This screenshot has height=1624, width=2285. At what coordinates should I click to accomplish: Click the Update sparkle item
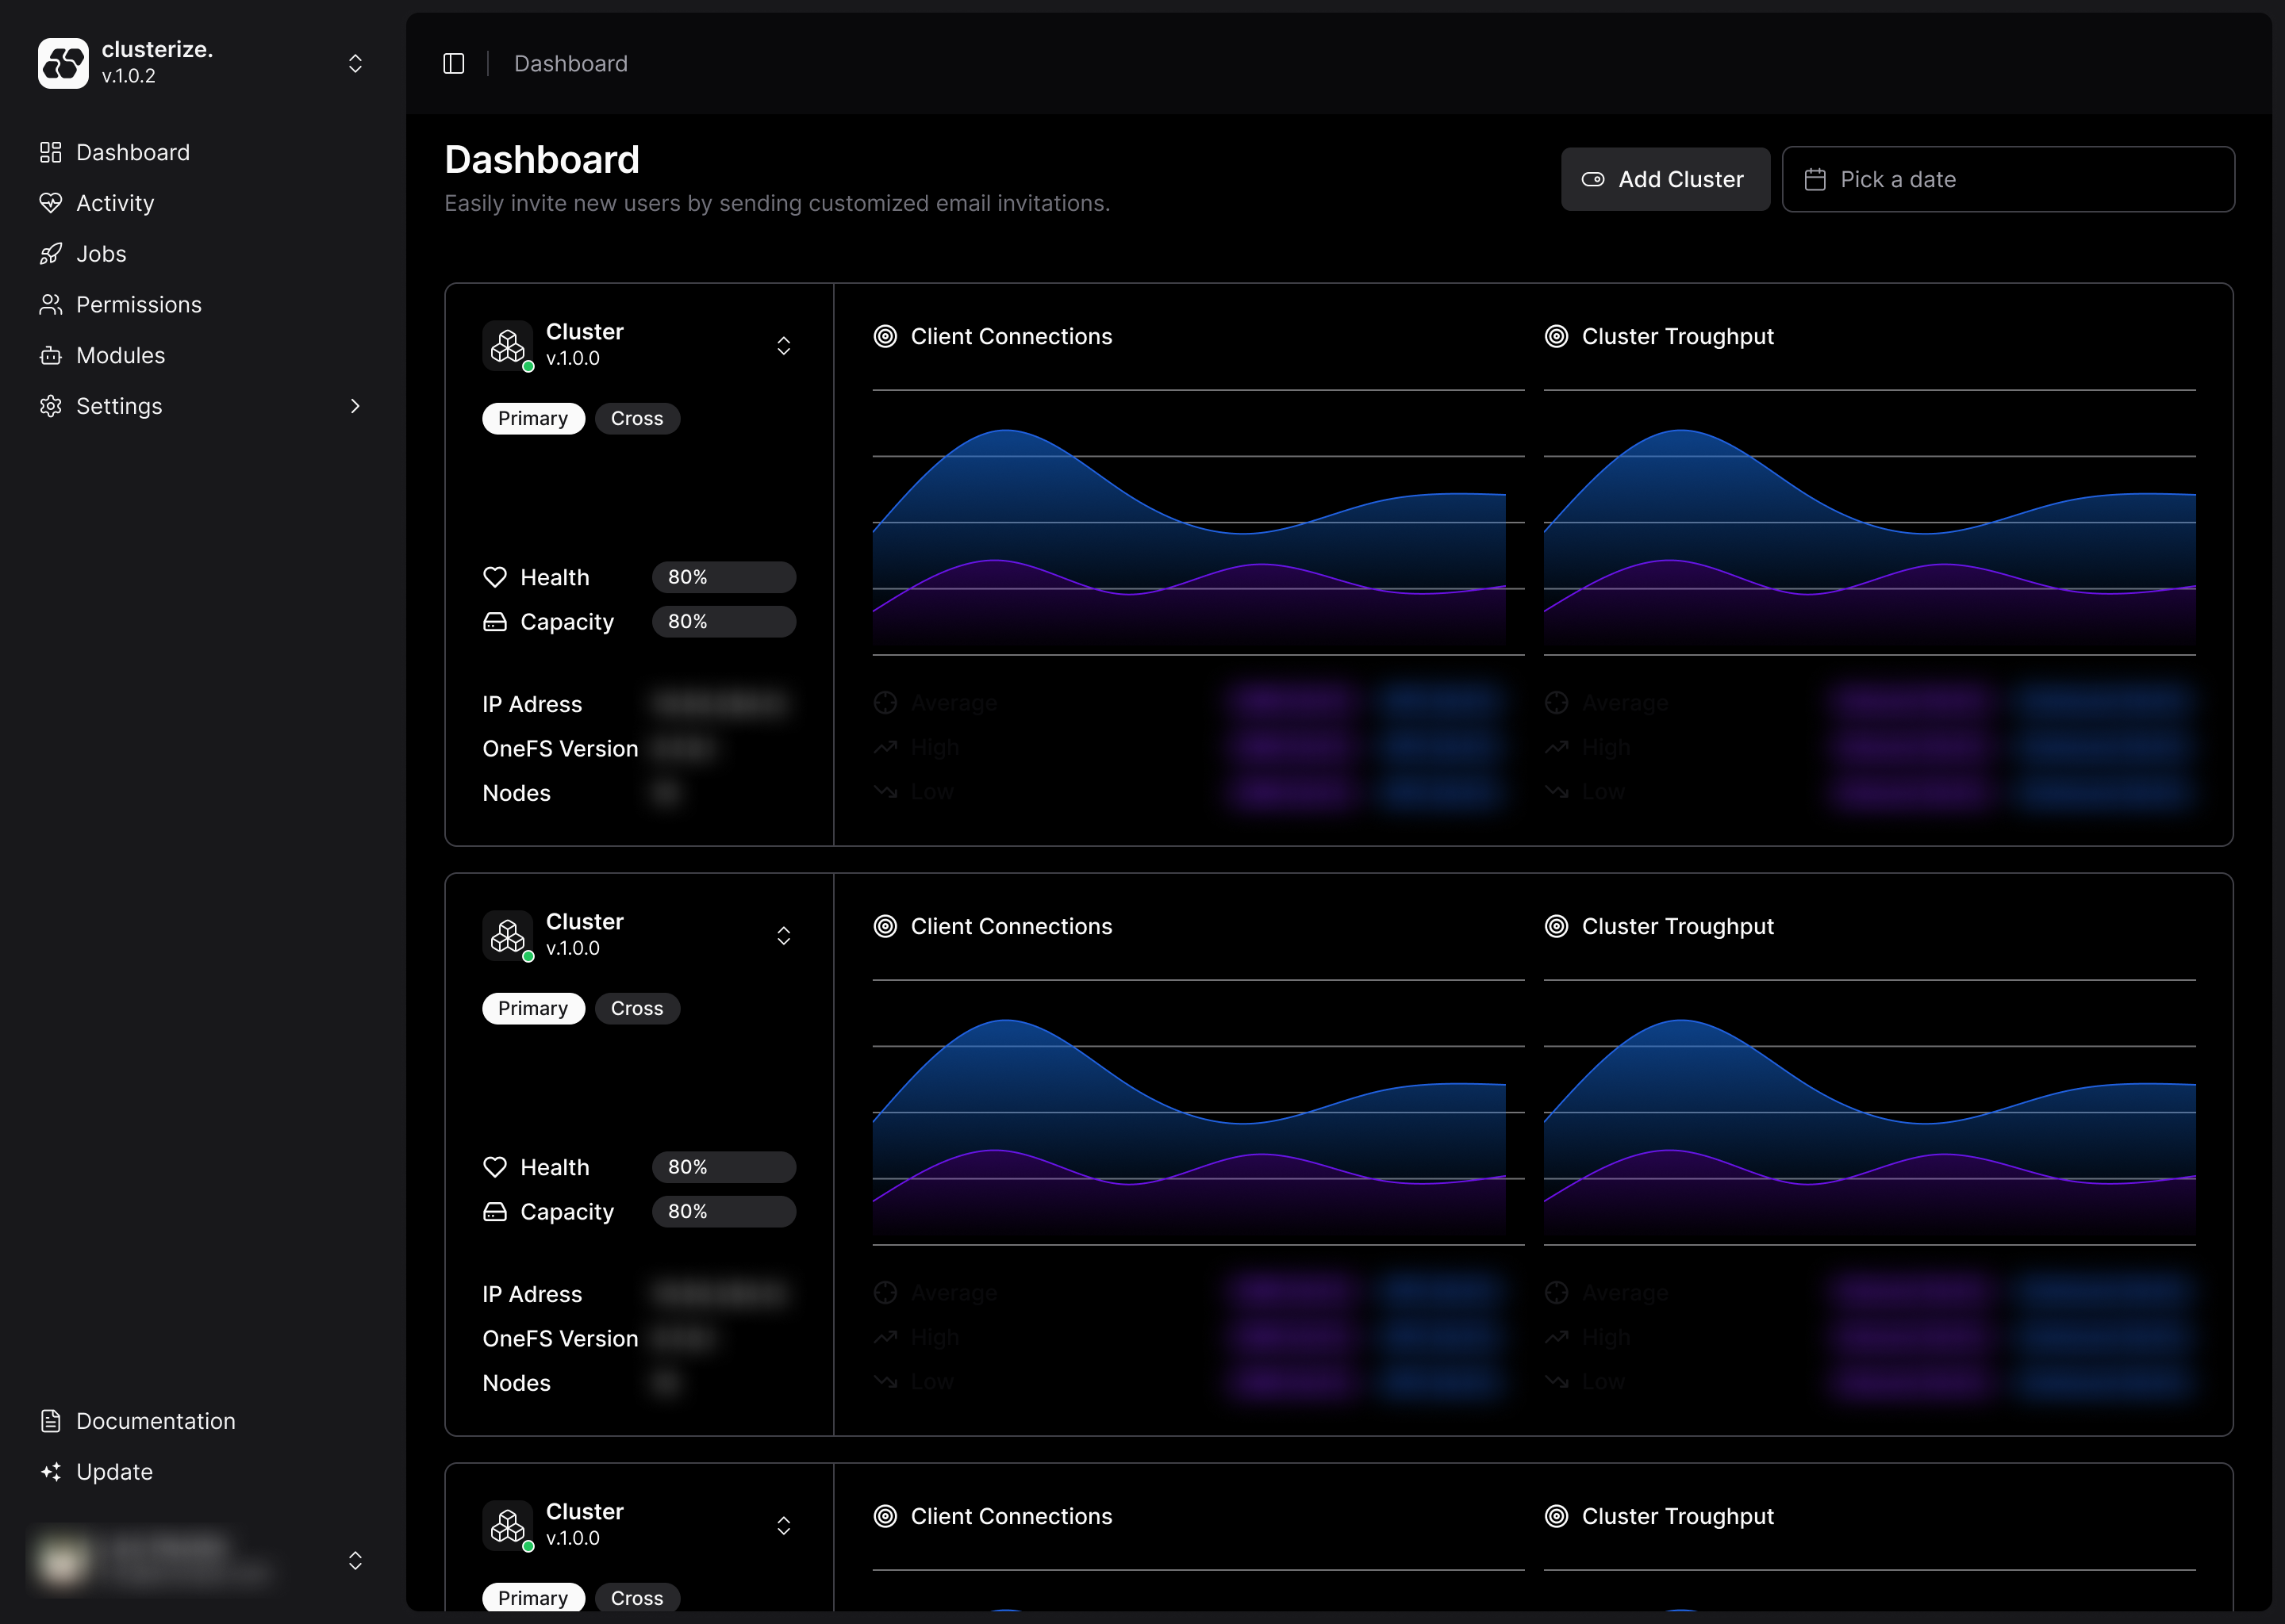coord(203,1472)
